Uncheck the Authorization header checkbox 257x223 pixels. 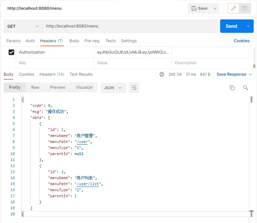tap(11, 52)
